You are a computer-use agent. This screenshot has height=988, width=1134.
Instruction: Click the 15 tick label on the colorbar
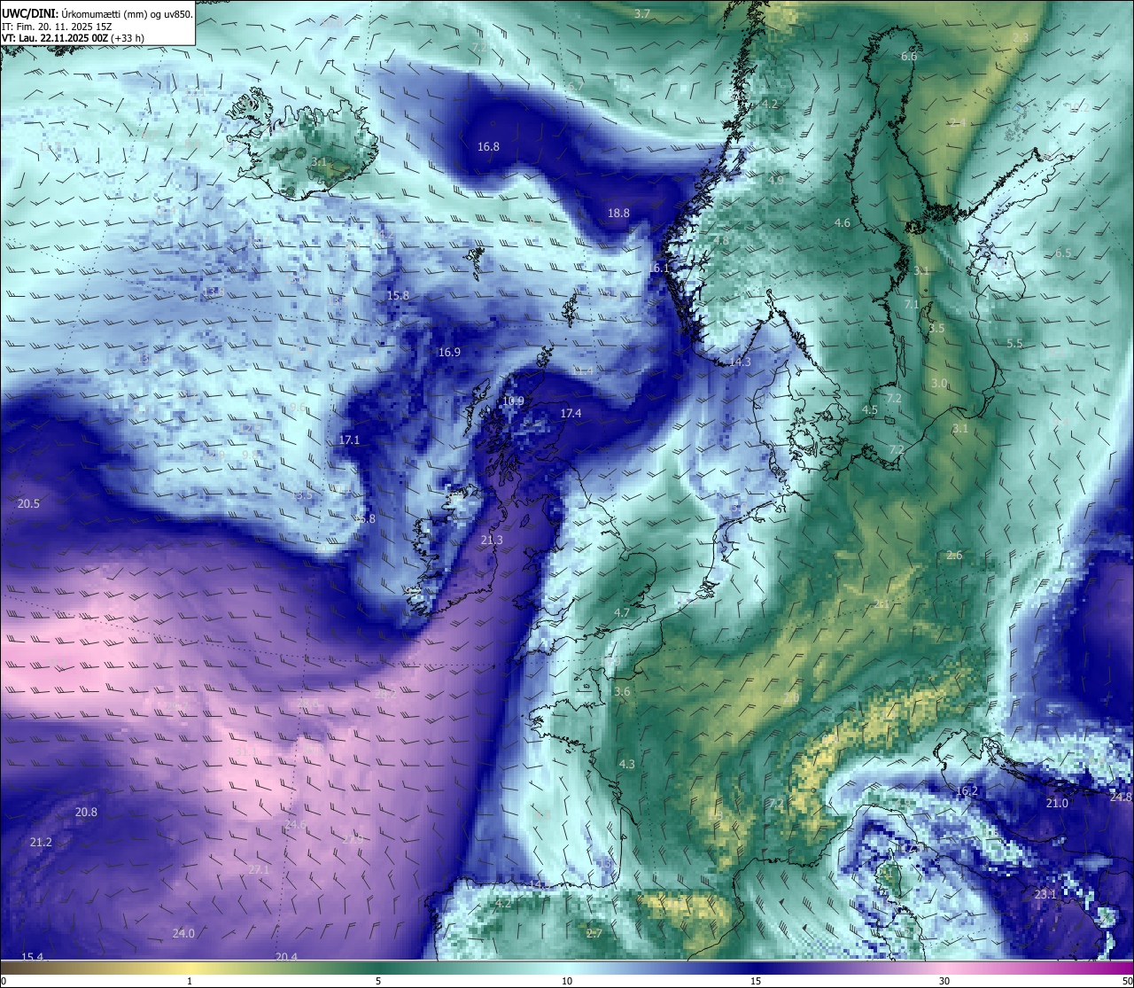click(756, 981)
